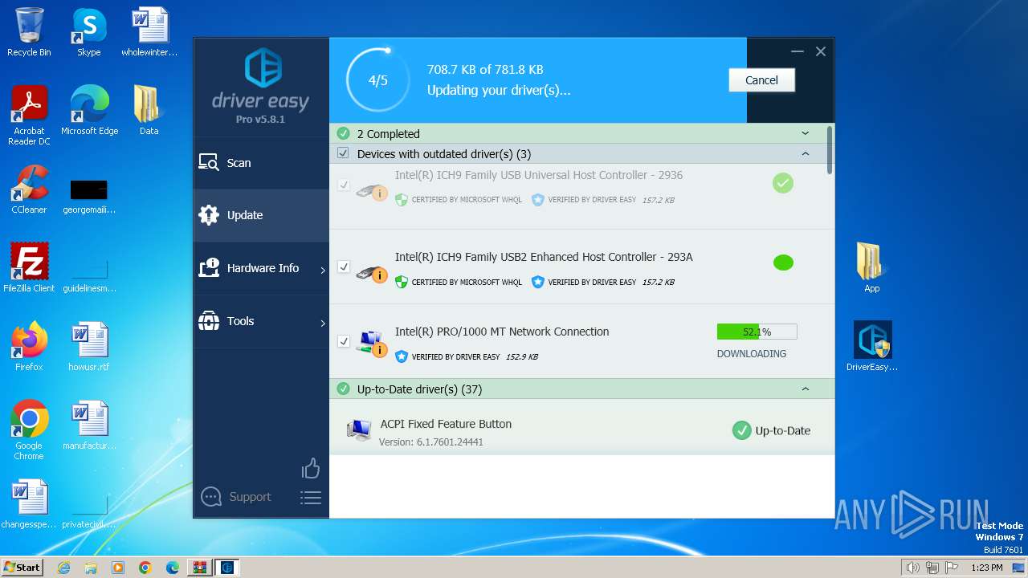
Task: Click the Tools toolbox icon in sidebar
Action: point(209,321)
